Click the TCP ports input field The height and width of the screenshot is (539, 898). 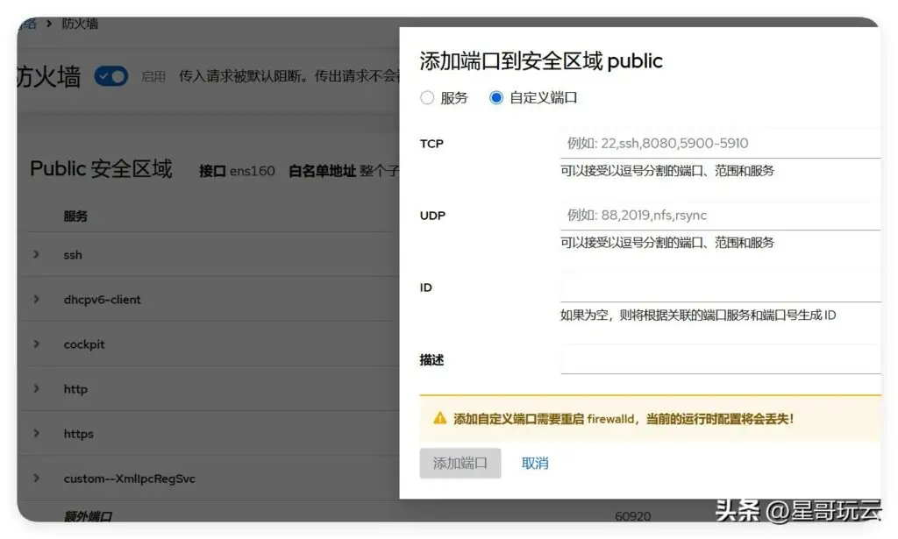[719, 143]
